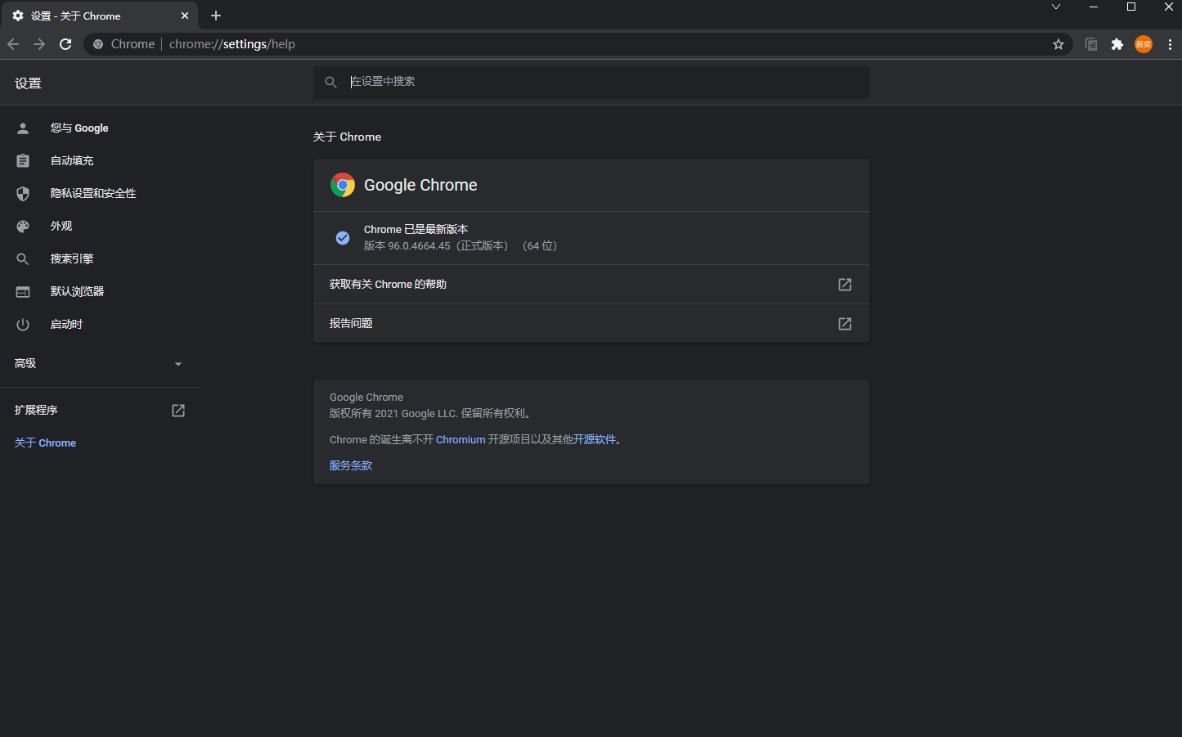Bookmark this page with the star icon
The width and height of the screenshot is (1182, 737).
1058,44
